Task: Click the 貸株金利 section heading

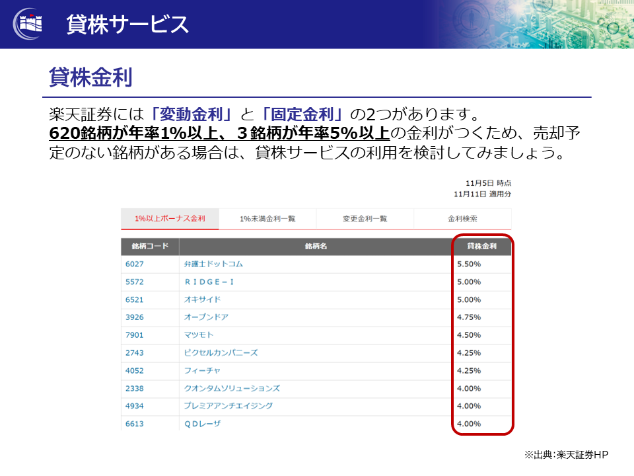Action: [90, 77]
